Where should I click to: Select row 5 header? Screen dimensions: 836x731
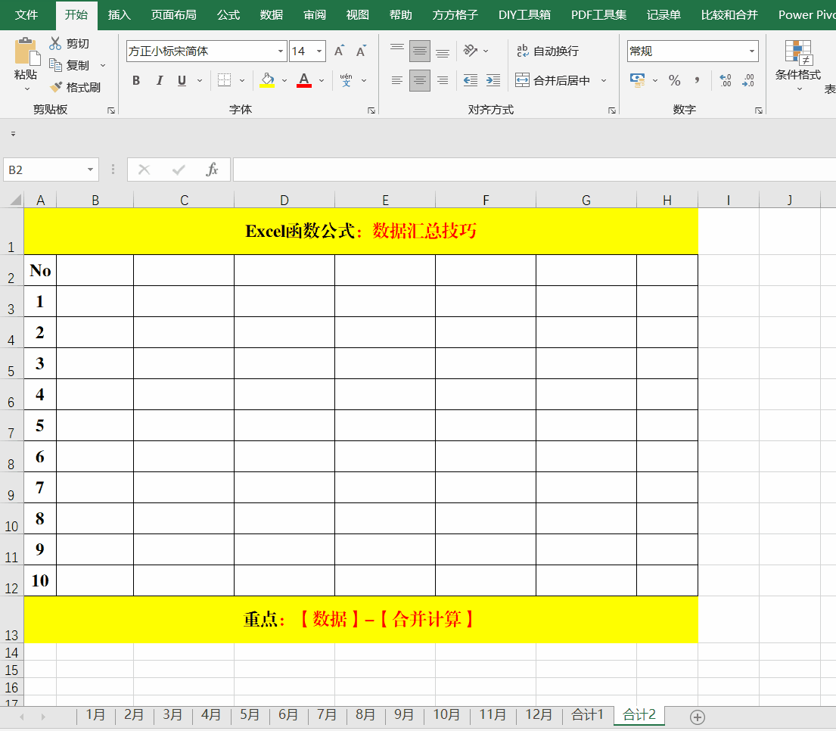[x=11, y=364]
